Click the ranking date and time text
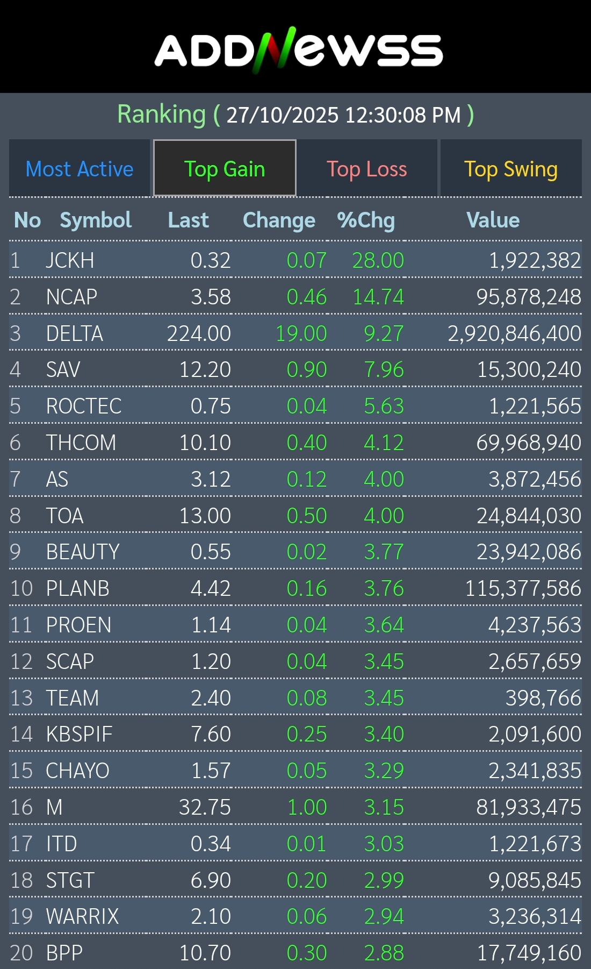 pyautogui.click(x=343, y=115)
